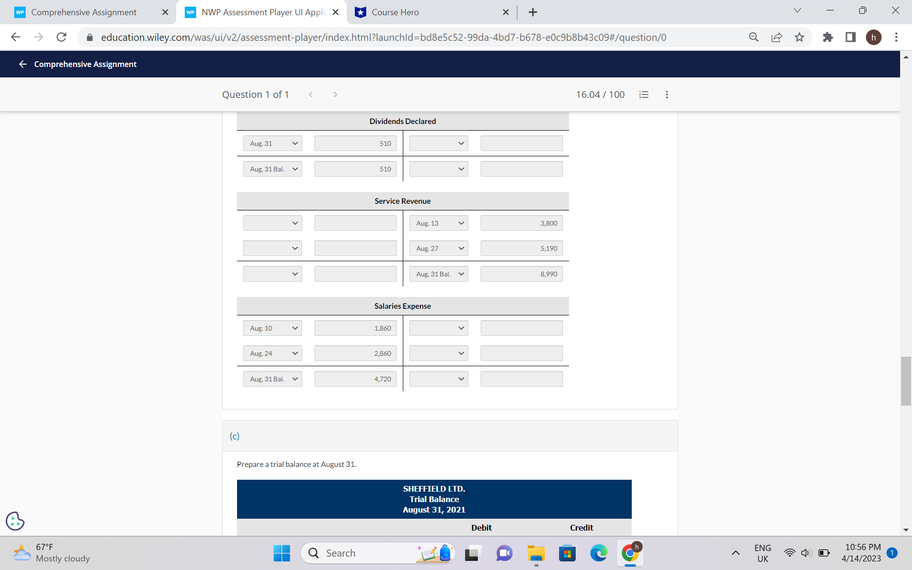Click the share icon in browser toolbar

tap(777, 37)
